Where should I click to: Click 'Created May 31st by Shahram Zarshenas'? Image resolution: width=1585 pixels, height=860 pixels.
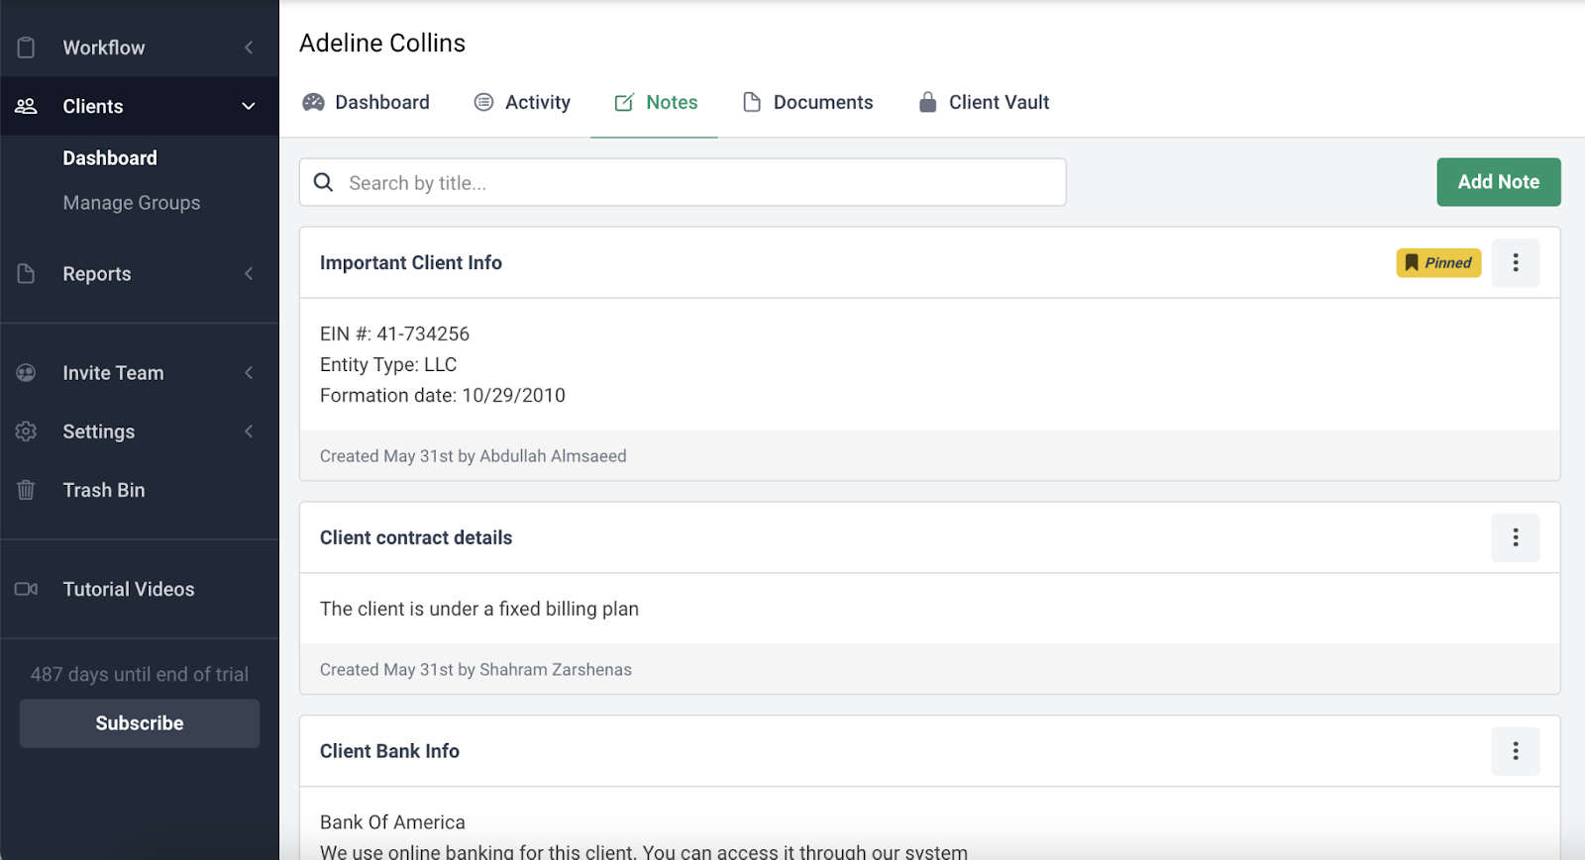(475, 670)
